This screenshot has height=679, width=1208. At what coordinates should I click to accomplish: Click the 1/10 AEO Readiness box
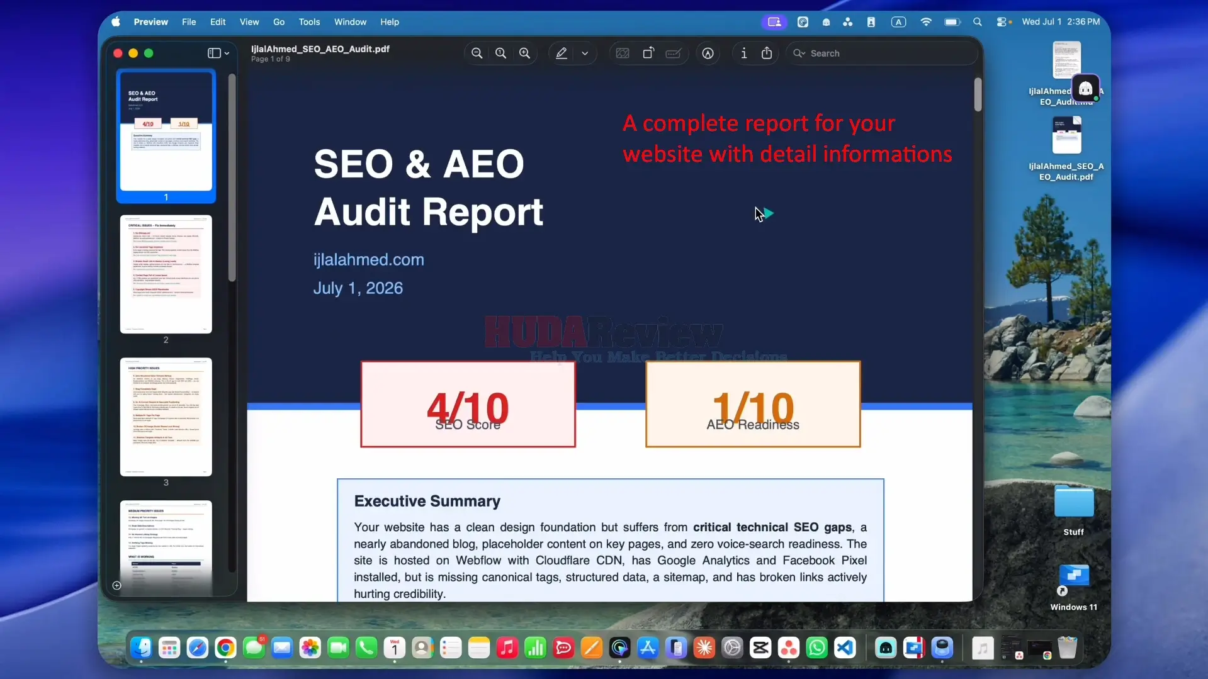pyautogui.click(x=753, y=404)
